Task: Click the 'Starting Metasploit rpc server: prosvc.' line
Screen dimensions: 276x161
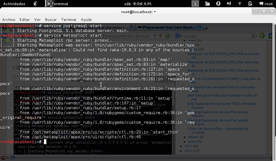Action: (56, 40)
